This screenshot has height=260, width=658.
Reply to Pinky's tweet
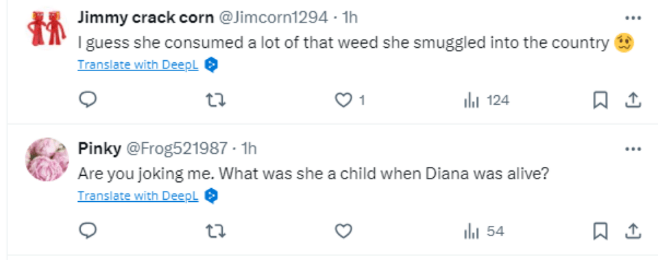88,231
